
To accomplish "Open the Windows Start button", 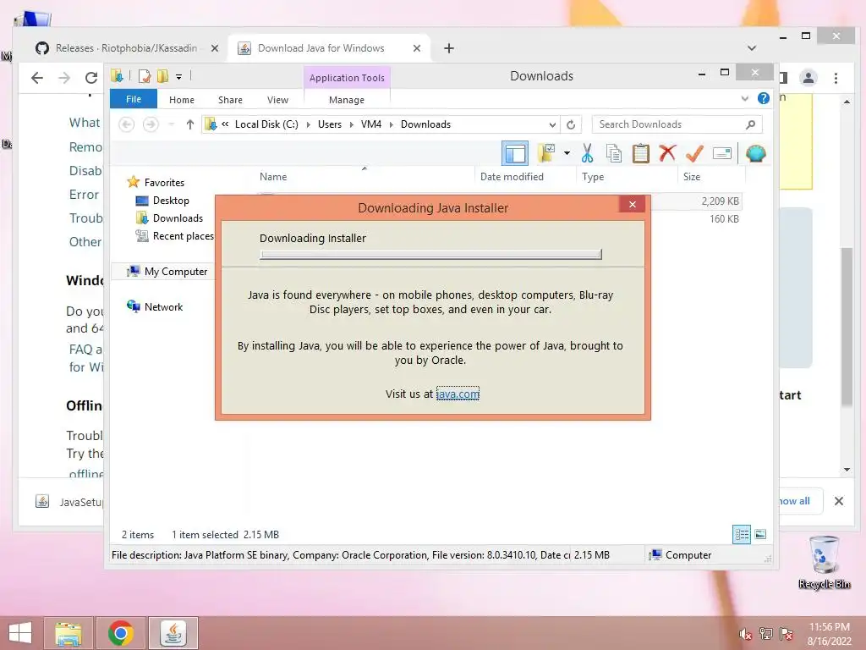I will coord(20,633).
